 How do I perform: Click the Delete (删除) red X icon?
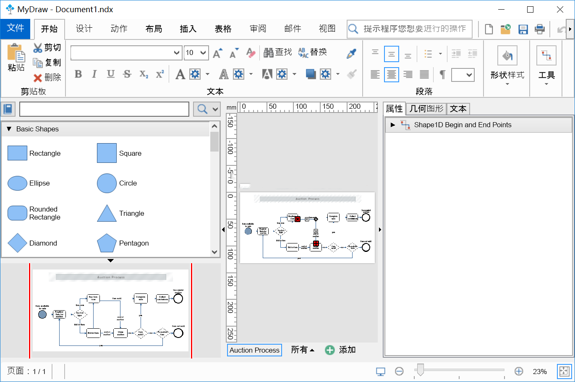38,78
